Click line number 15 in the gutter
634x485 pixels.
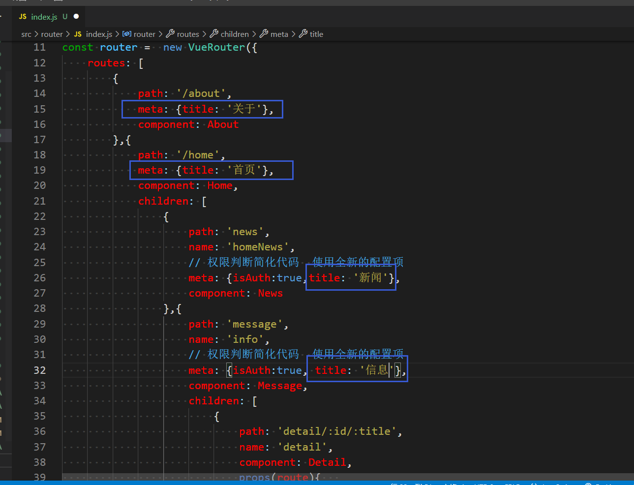[39, 109]
